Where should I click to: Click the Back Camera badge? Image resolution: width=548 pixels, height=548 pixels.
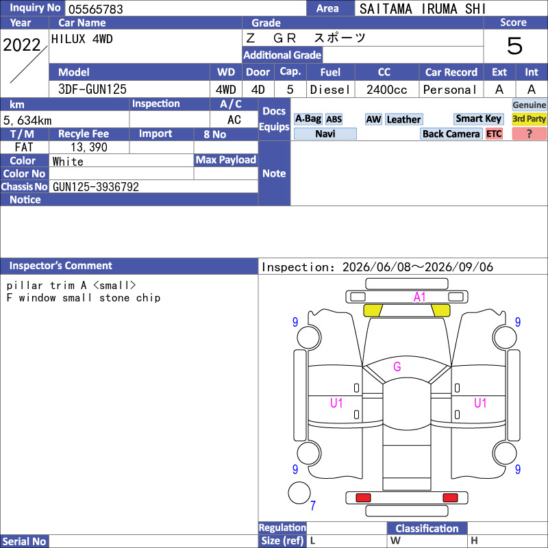pyautogui.click(x=451, y=134)
